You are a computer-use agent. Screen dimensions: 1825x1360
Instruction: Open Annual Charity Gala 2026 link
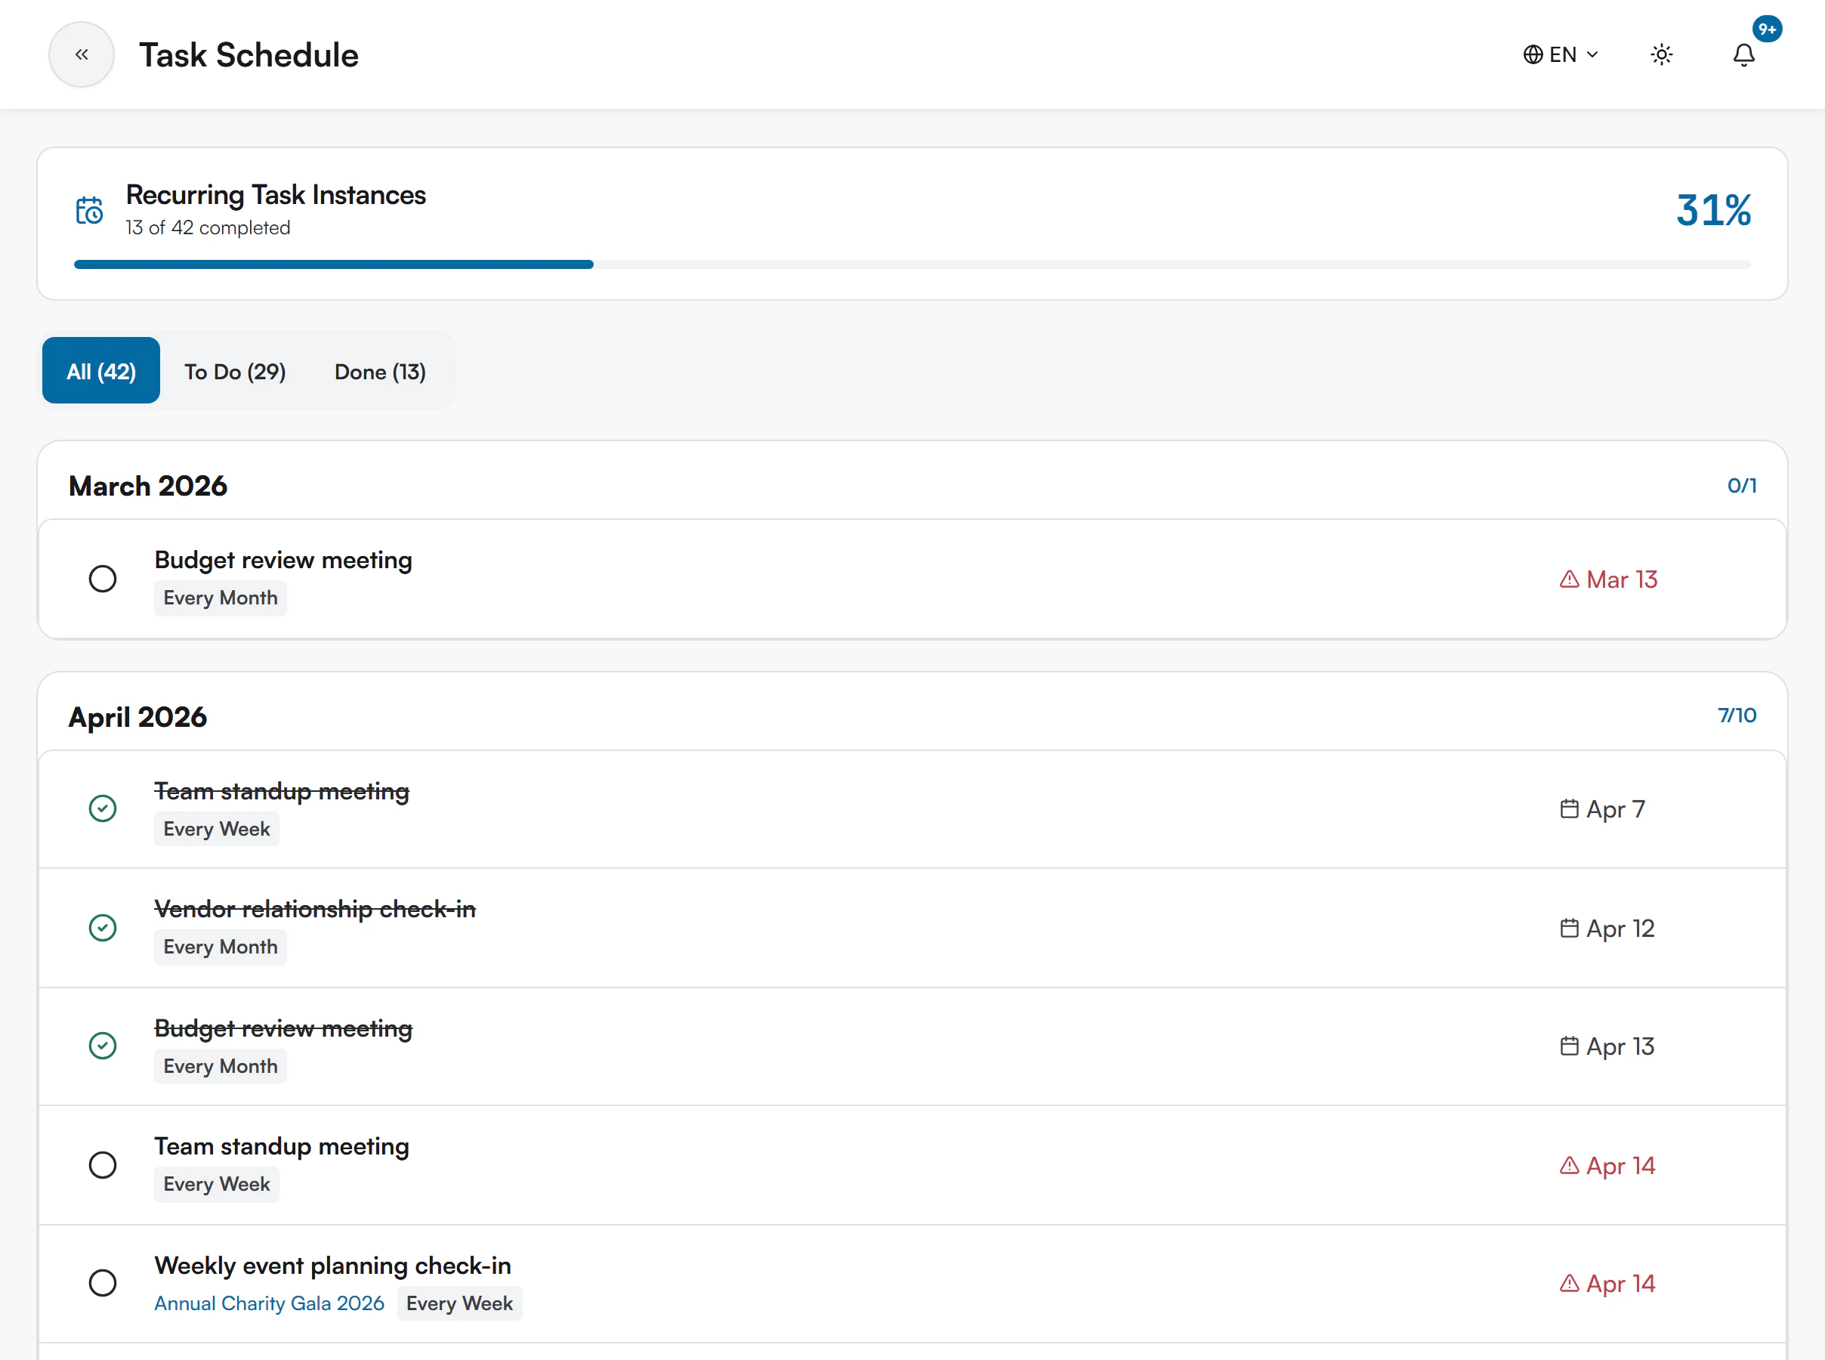coord(269,1303)
